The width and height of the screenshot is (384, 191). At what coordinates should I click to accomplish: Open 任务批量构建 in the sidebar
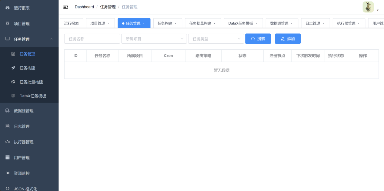[31, 82]
